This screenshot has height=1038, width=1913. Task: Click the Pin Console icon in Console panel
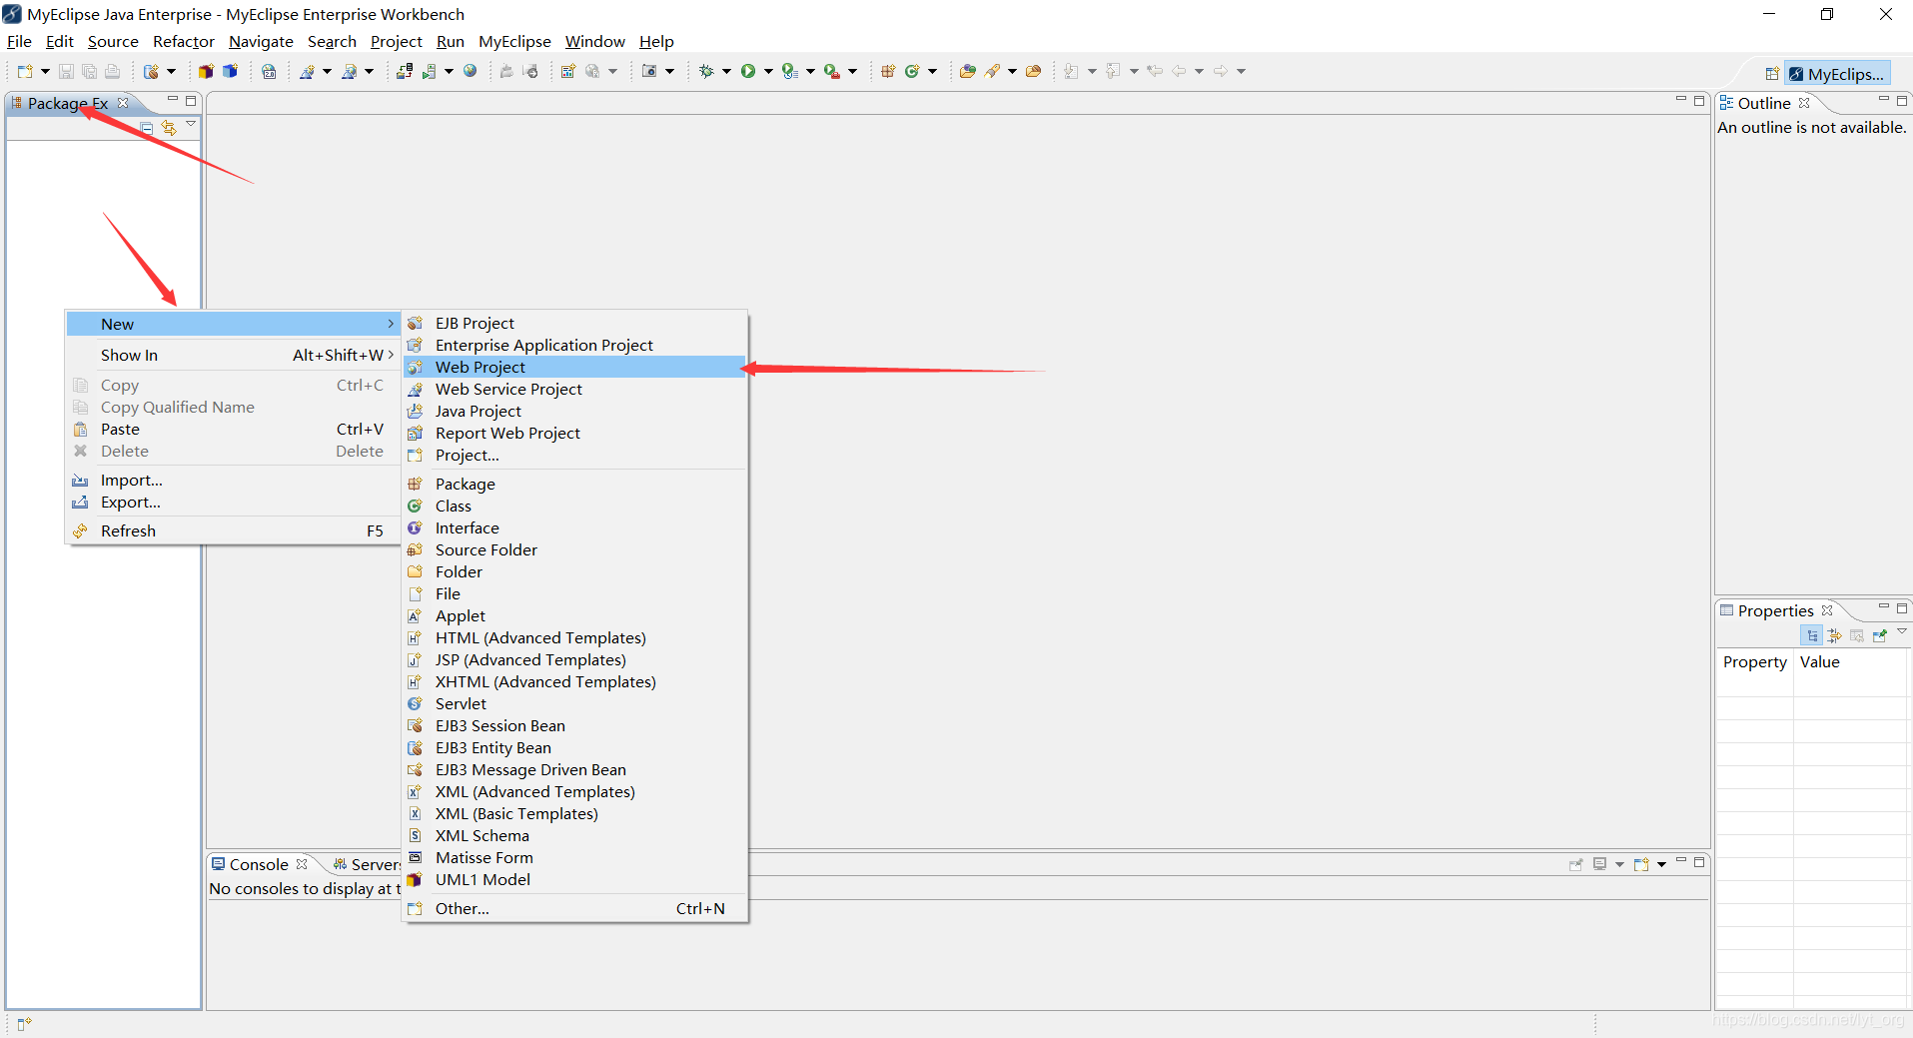click(x=1575, y=864)
